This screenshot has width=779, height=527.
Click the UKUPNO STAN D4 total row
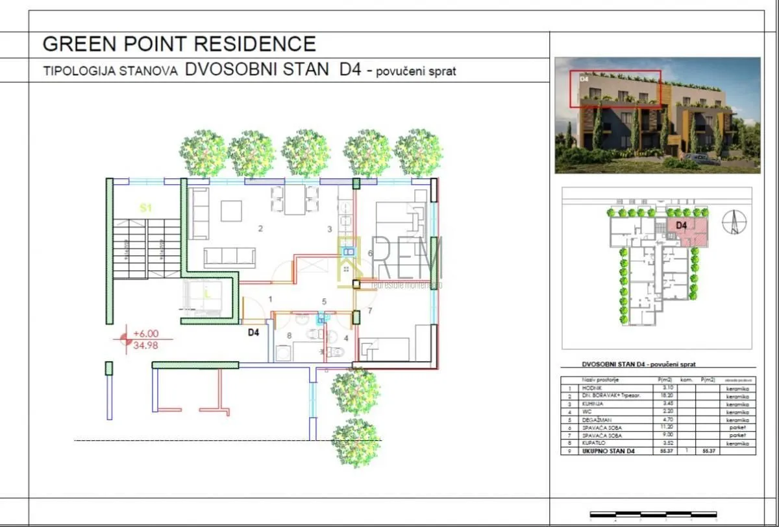658,451
